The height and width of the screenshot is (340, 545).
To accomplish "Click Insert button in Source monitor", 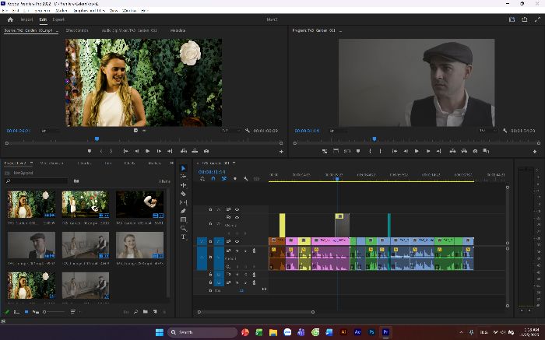I will coord(184,151).
